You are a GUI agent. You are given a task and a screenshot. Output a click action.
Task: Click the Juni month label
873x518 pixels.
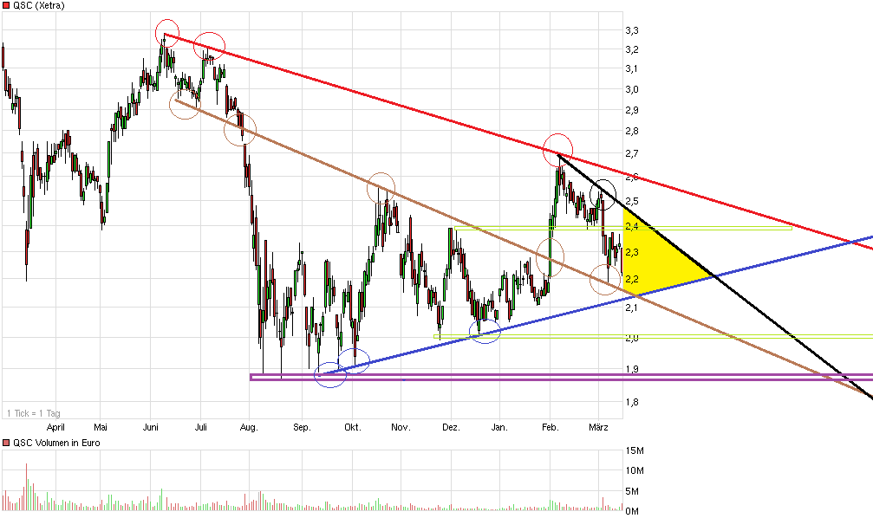150,427
